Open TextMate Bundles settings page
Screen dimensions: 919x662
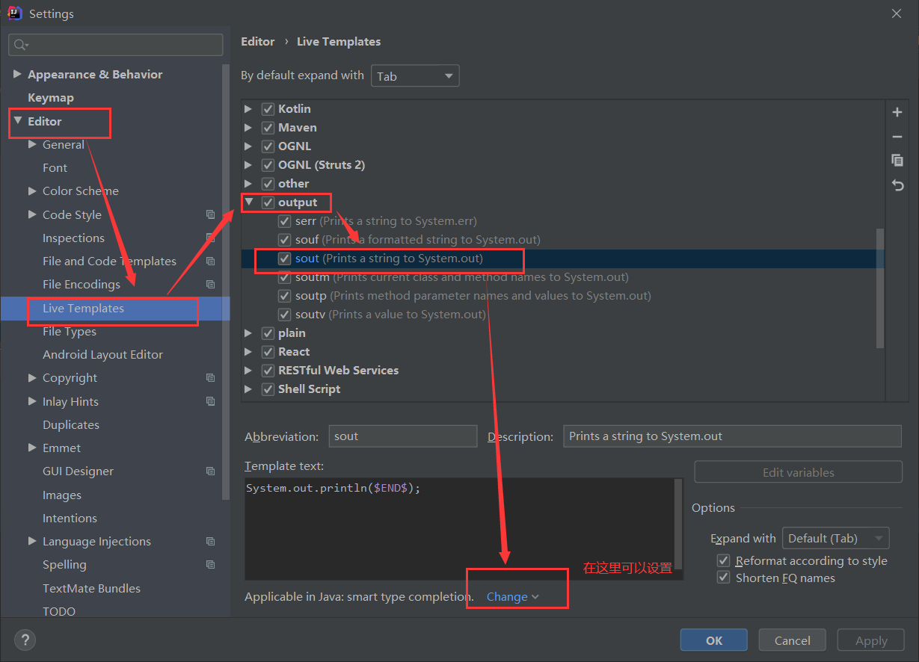pos(91,588)
